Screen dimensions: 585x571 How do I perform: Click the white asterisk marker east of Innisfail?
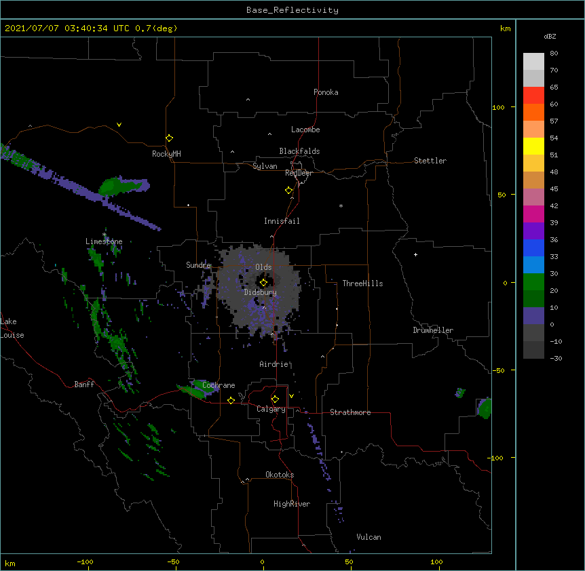(x=341, y=205)
